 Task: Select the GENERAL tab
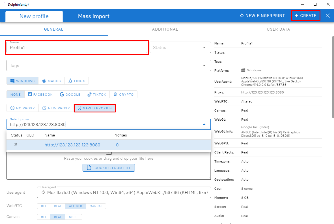click(x=54, y=29)
